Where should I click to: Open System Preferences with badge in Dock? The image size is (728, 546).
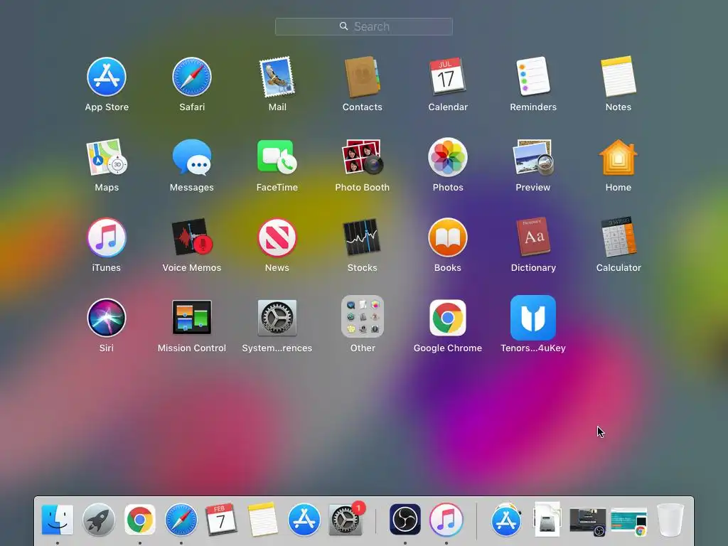(346, 520)
